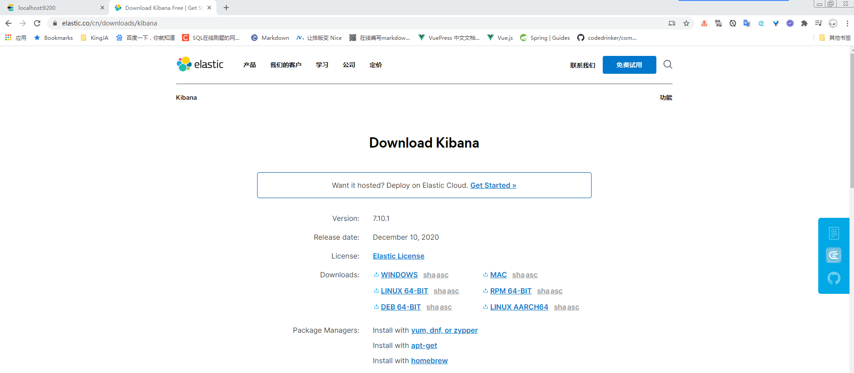Open the 学习 navigation menu
The width and height of the screenshot is (854, 373).
click(322, 65)
